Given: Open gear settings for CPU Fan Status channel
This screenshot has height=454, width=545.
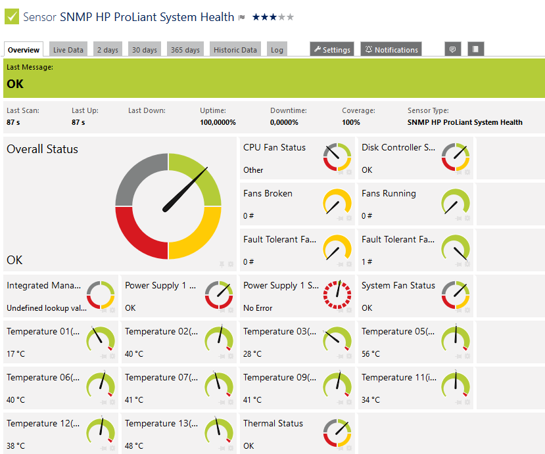Looking at the screenshot, I should coord(349,172).
